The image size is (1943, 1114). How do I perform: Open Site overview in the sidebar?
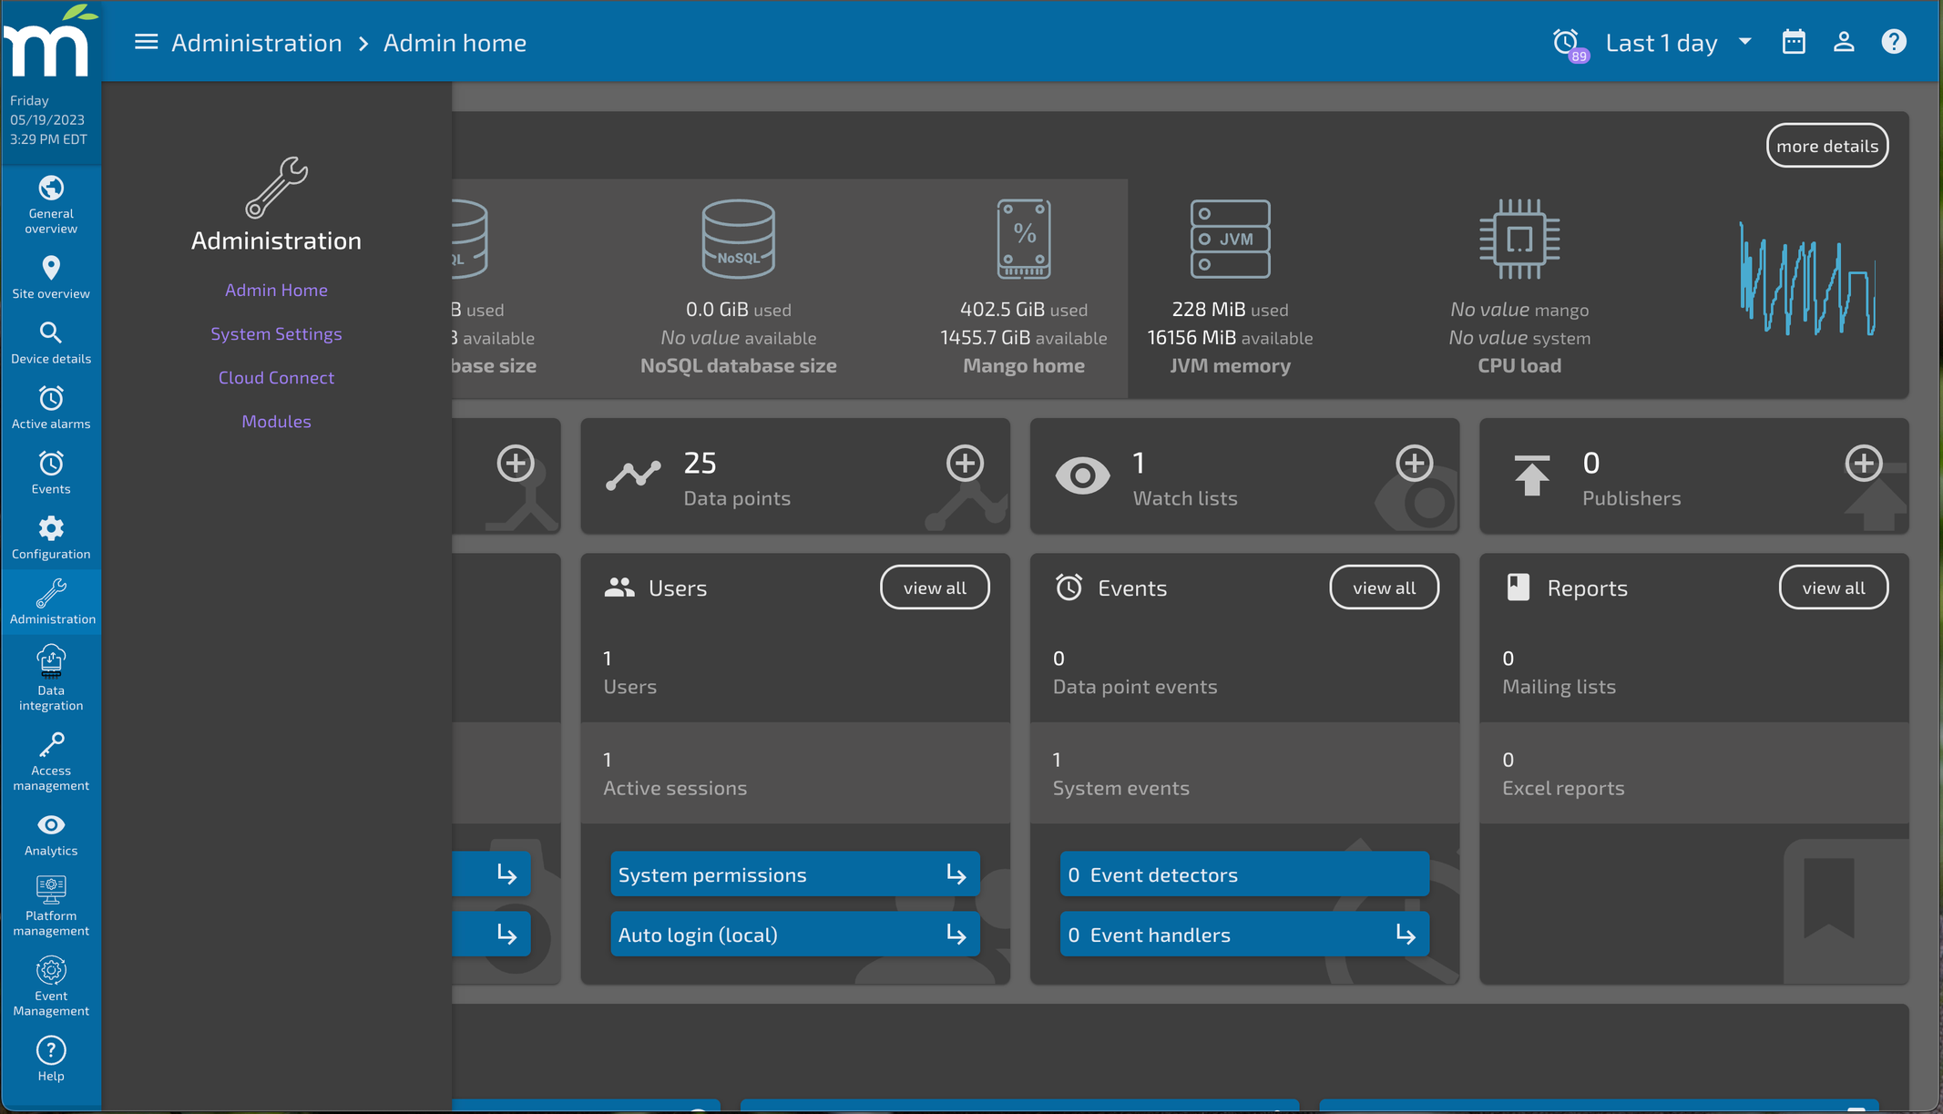[51, 277]
